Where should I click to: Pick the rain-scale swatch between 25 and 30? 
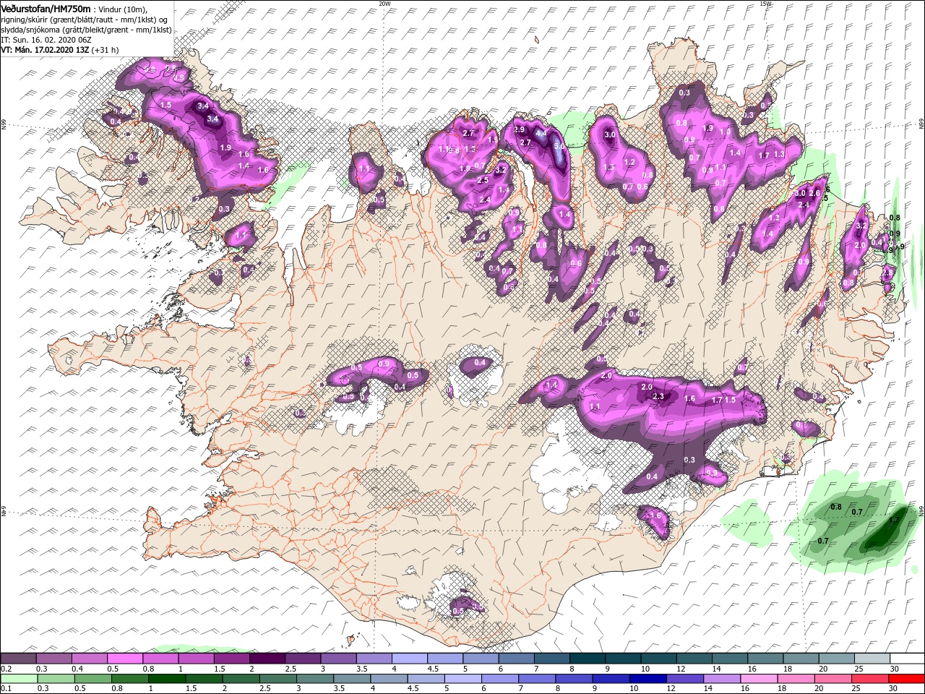click(x=870, y=678)
